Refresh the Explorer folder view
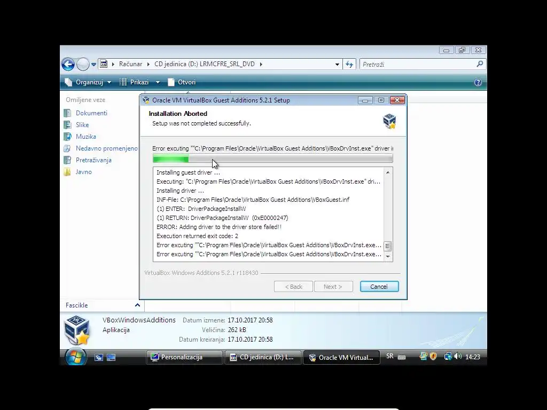 349,64
